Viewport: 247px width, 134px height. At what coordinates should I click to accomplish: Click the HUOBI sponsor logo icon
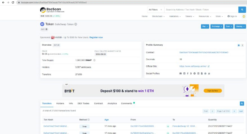(x=53, y=38)
